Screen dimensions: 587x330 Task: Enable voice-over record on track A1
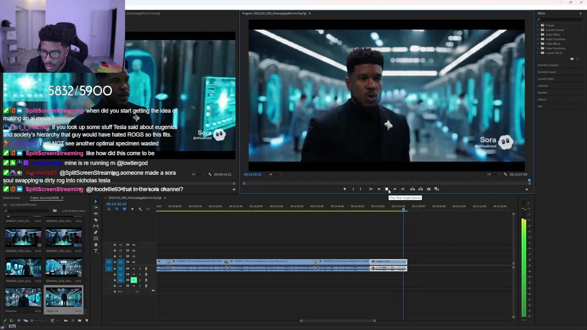pos(146,268)
